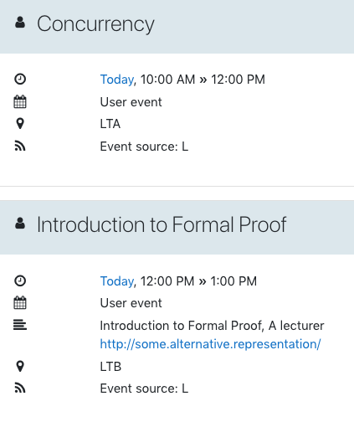Image resolution: width=354 pixels, height=422 pixels.
Task: Open the Today link for 12:00 PM event
Action: 117,281
